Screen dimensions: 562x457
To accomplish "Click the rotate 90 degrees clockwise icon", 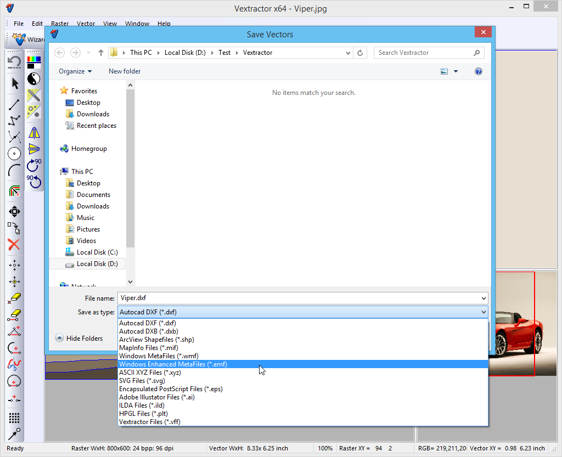I will pos(34,165).
